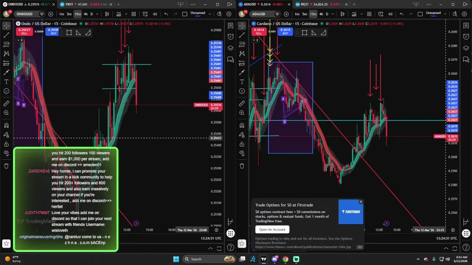Add symbol to compare in ONDOUSD window
Image resolution: width=472 pixels, height=265 pixels.
51,14
